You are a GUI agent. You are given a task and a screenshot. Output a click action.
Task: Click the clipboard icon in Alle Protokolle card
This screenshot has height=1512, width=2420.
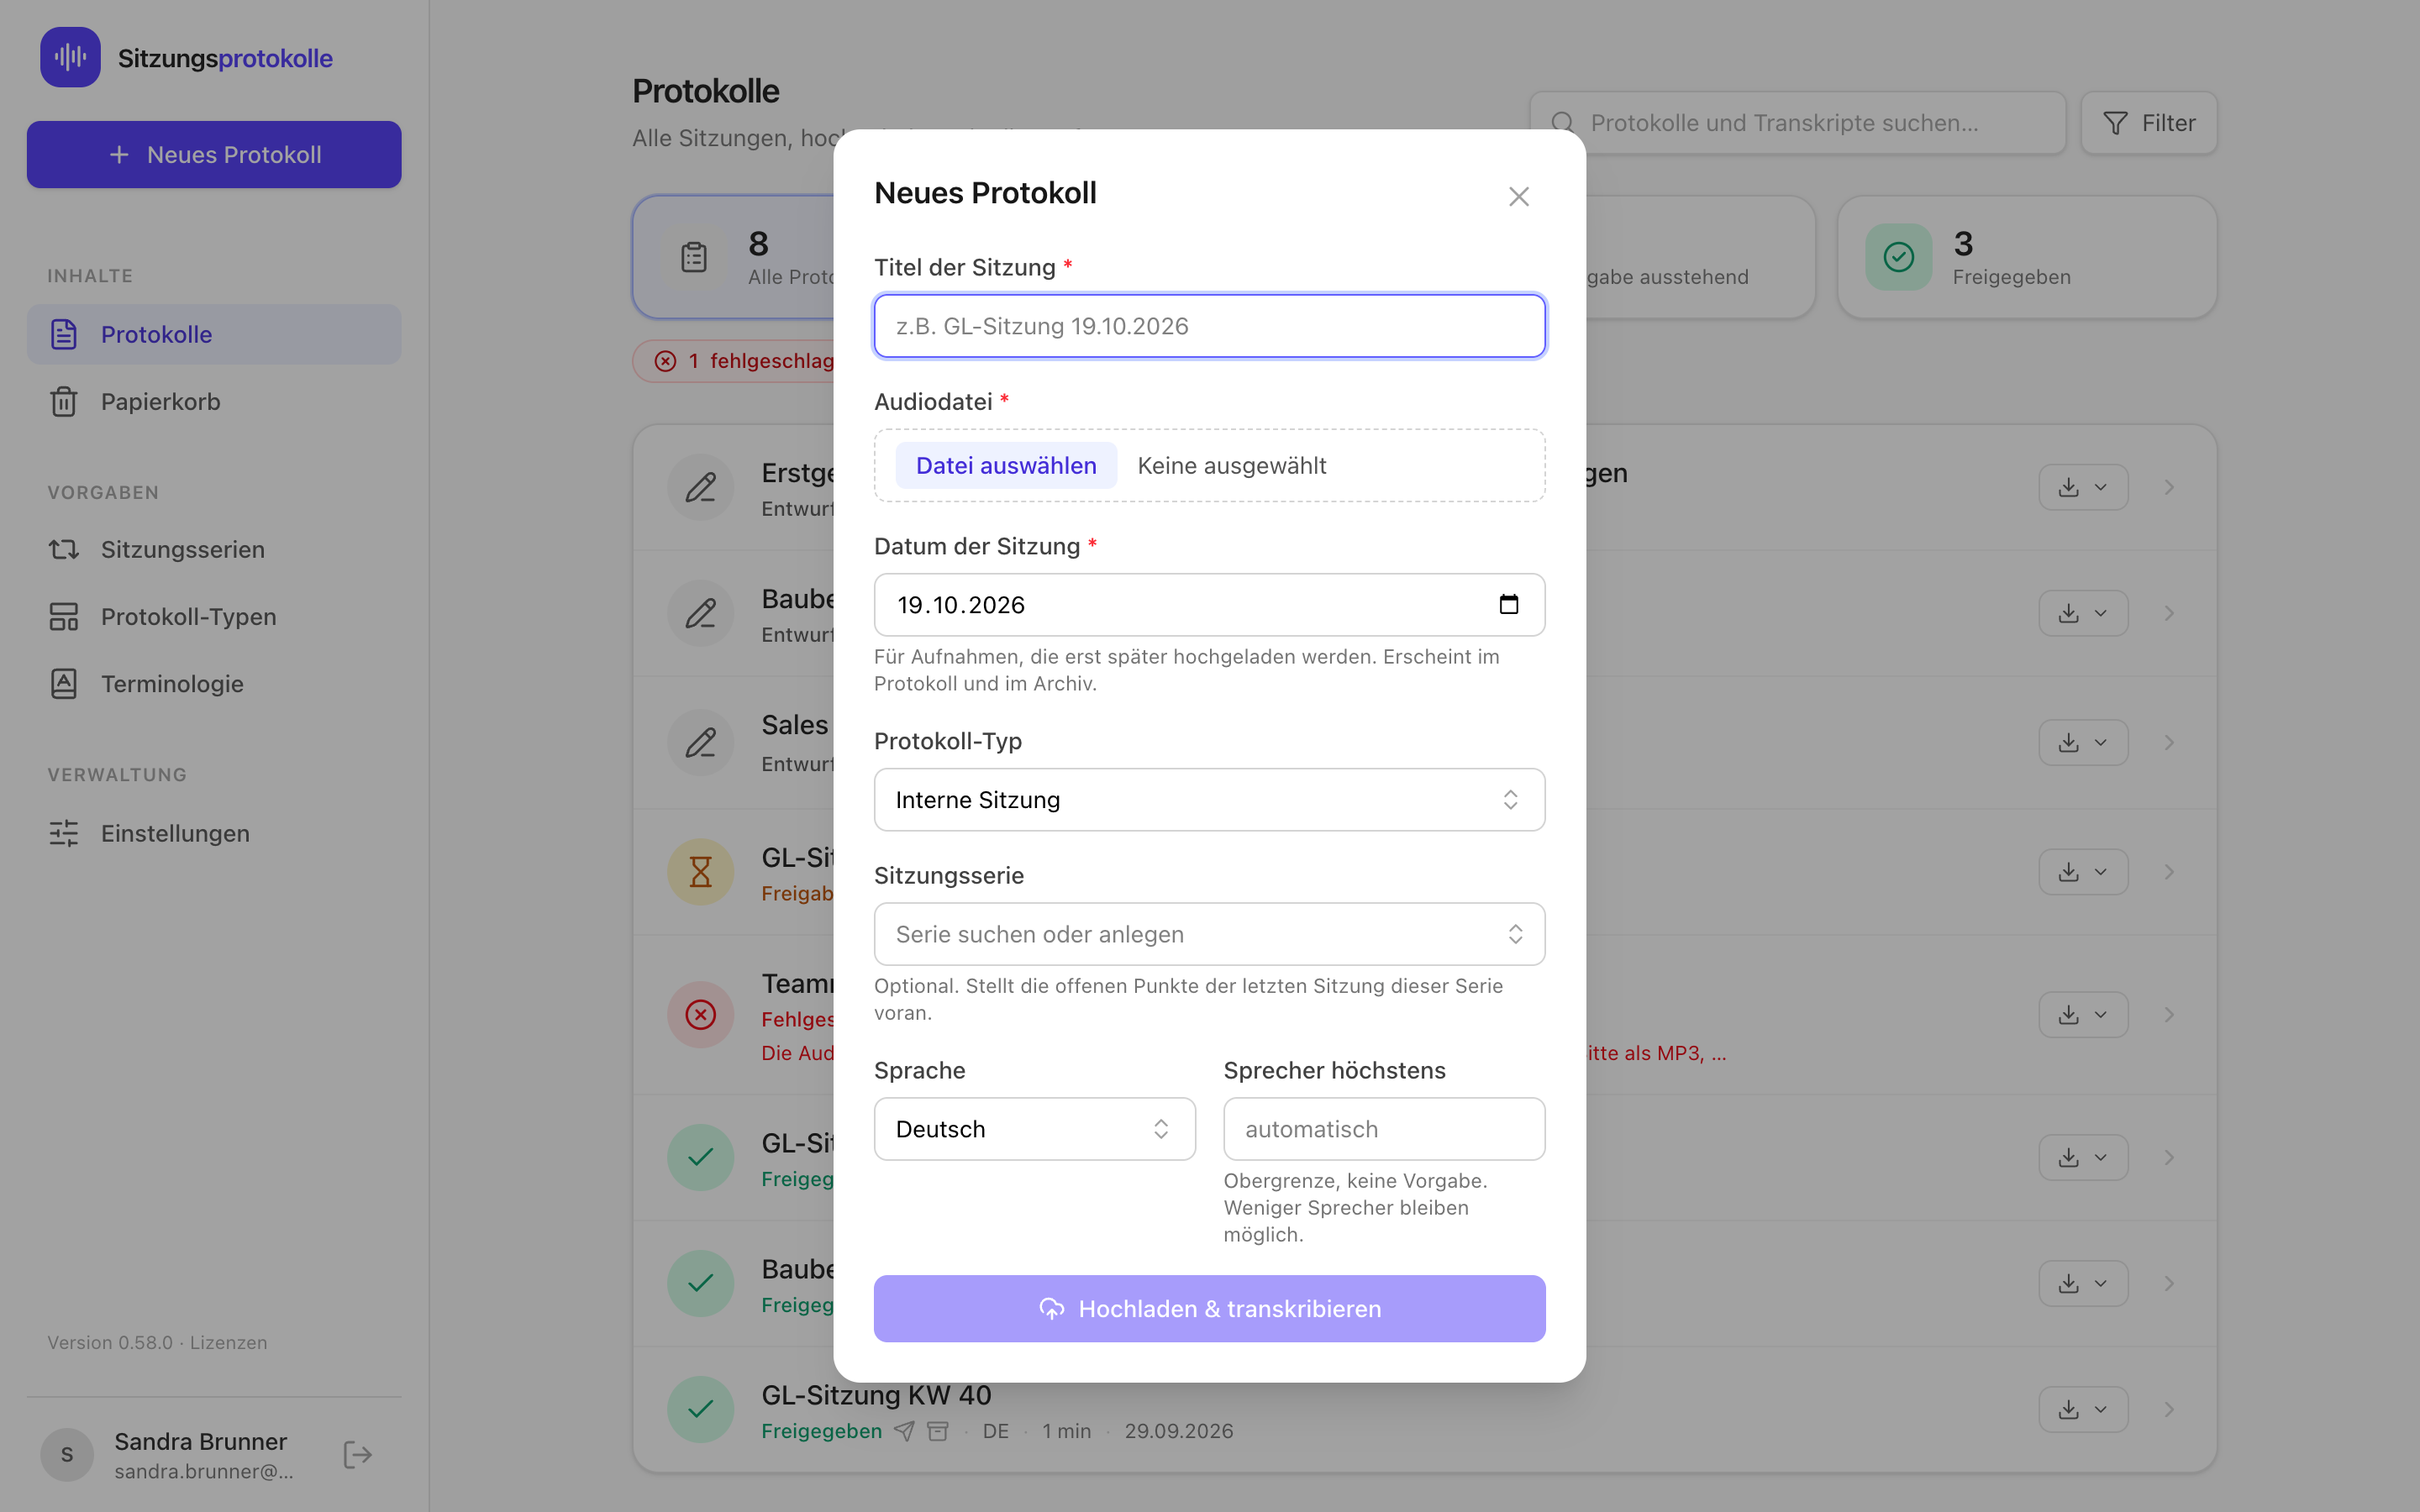tap(694, 257)
